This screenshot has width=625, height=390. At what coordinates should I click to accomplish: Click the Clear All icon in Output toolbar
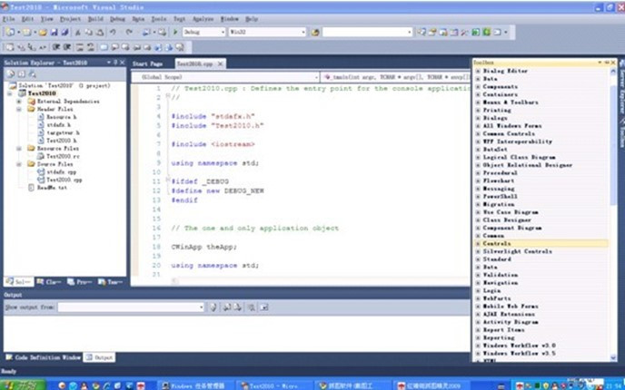click(252, 307)
